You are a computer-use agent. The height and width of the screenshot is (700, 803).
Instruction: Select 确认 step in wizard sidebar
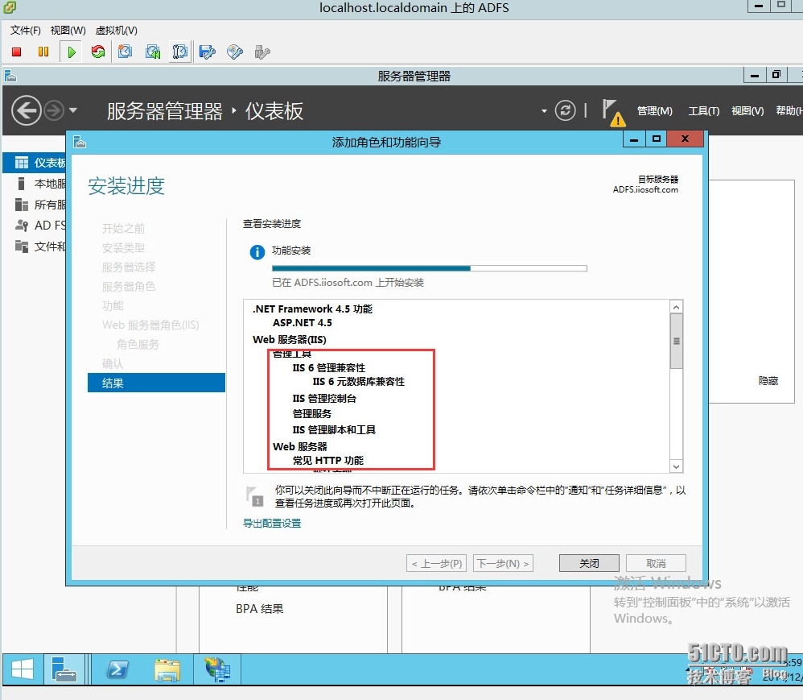coord(113,363)
